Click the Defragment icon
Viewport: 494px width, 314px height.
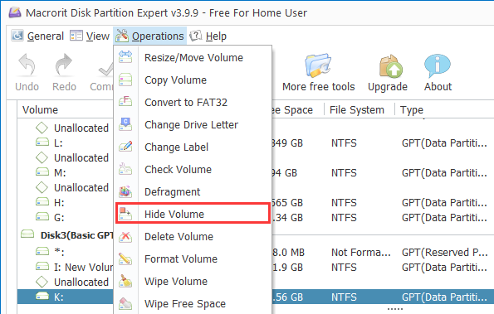pyautogui.click(x=125, y=191)
